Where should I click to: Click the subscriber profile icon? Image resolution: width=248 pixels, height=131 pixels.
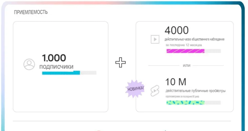pyautogui.click(x=29, y=64)
